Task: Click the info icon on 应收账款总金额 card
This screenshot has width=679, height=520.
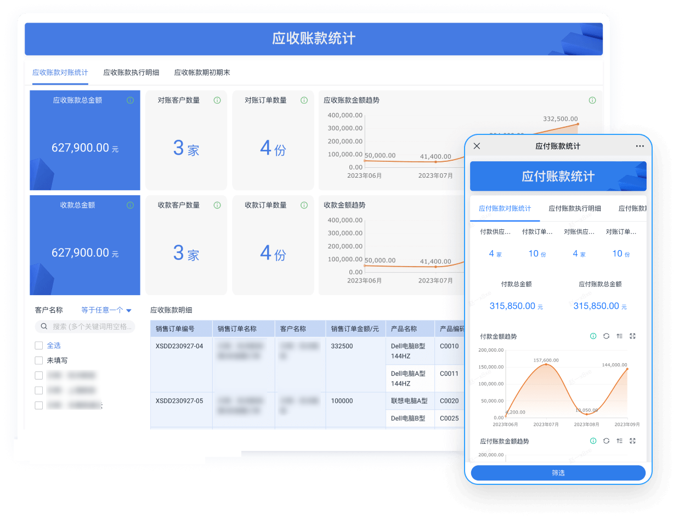Action: (130, 100)
